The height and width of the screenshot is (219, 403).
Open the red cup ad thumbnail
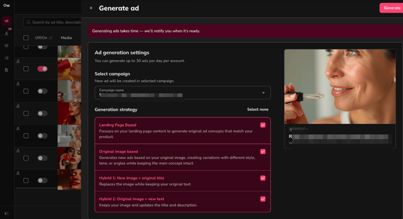(x=69, y=69)
